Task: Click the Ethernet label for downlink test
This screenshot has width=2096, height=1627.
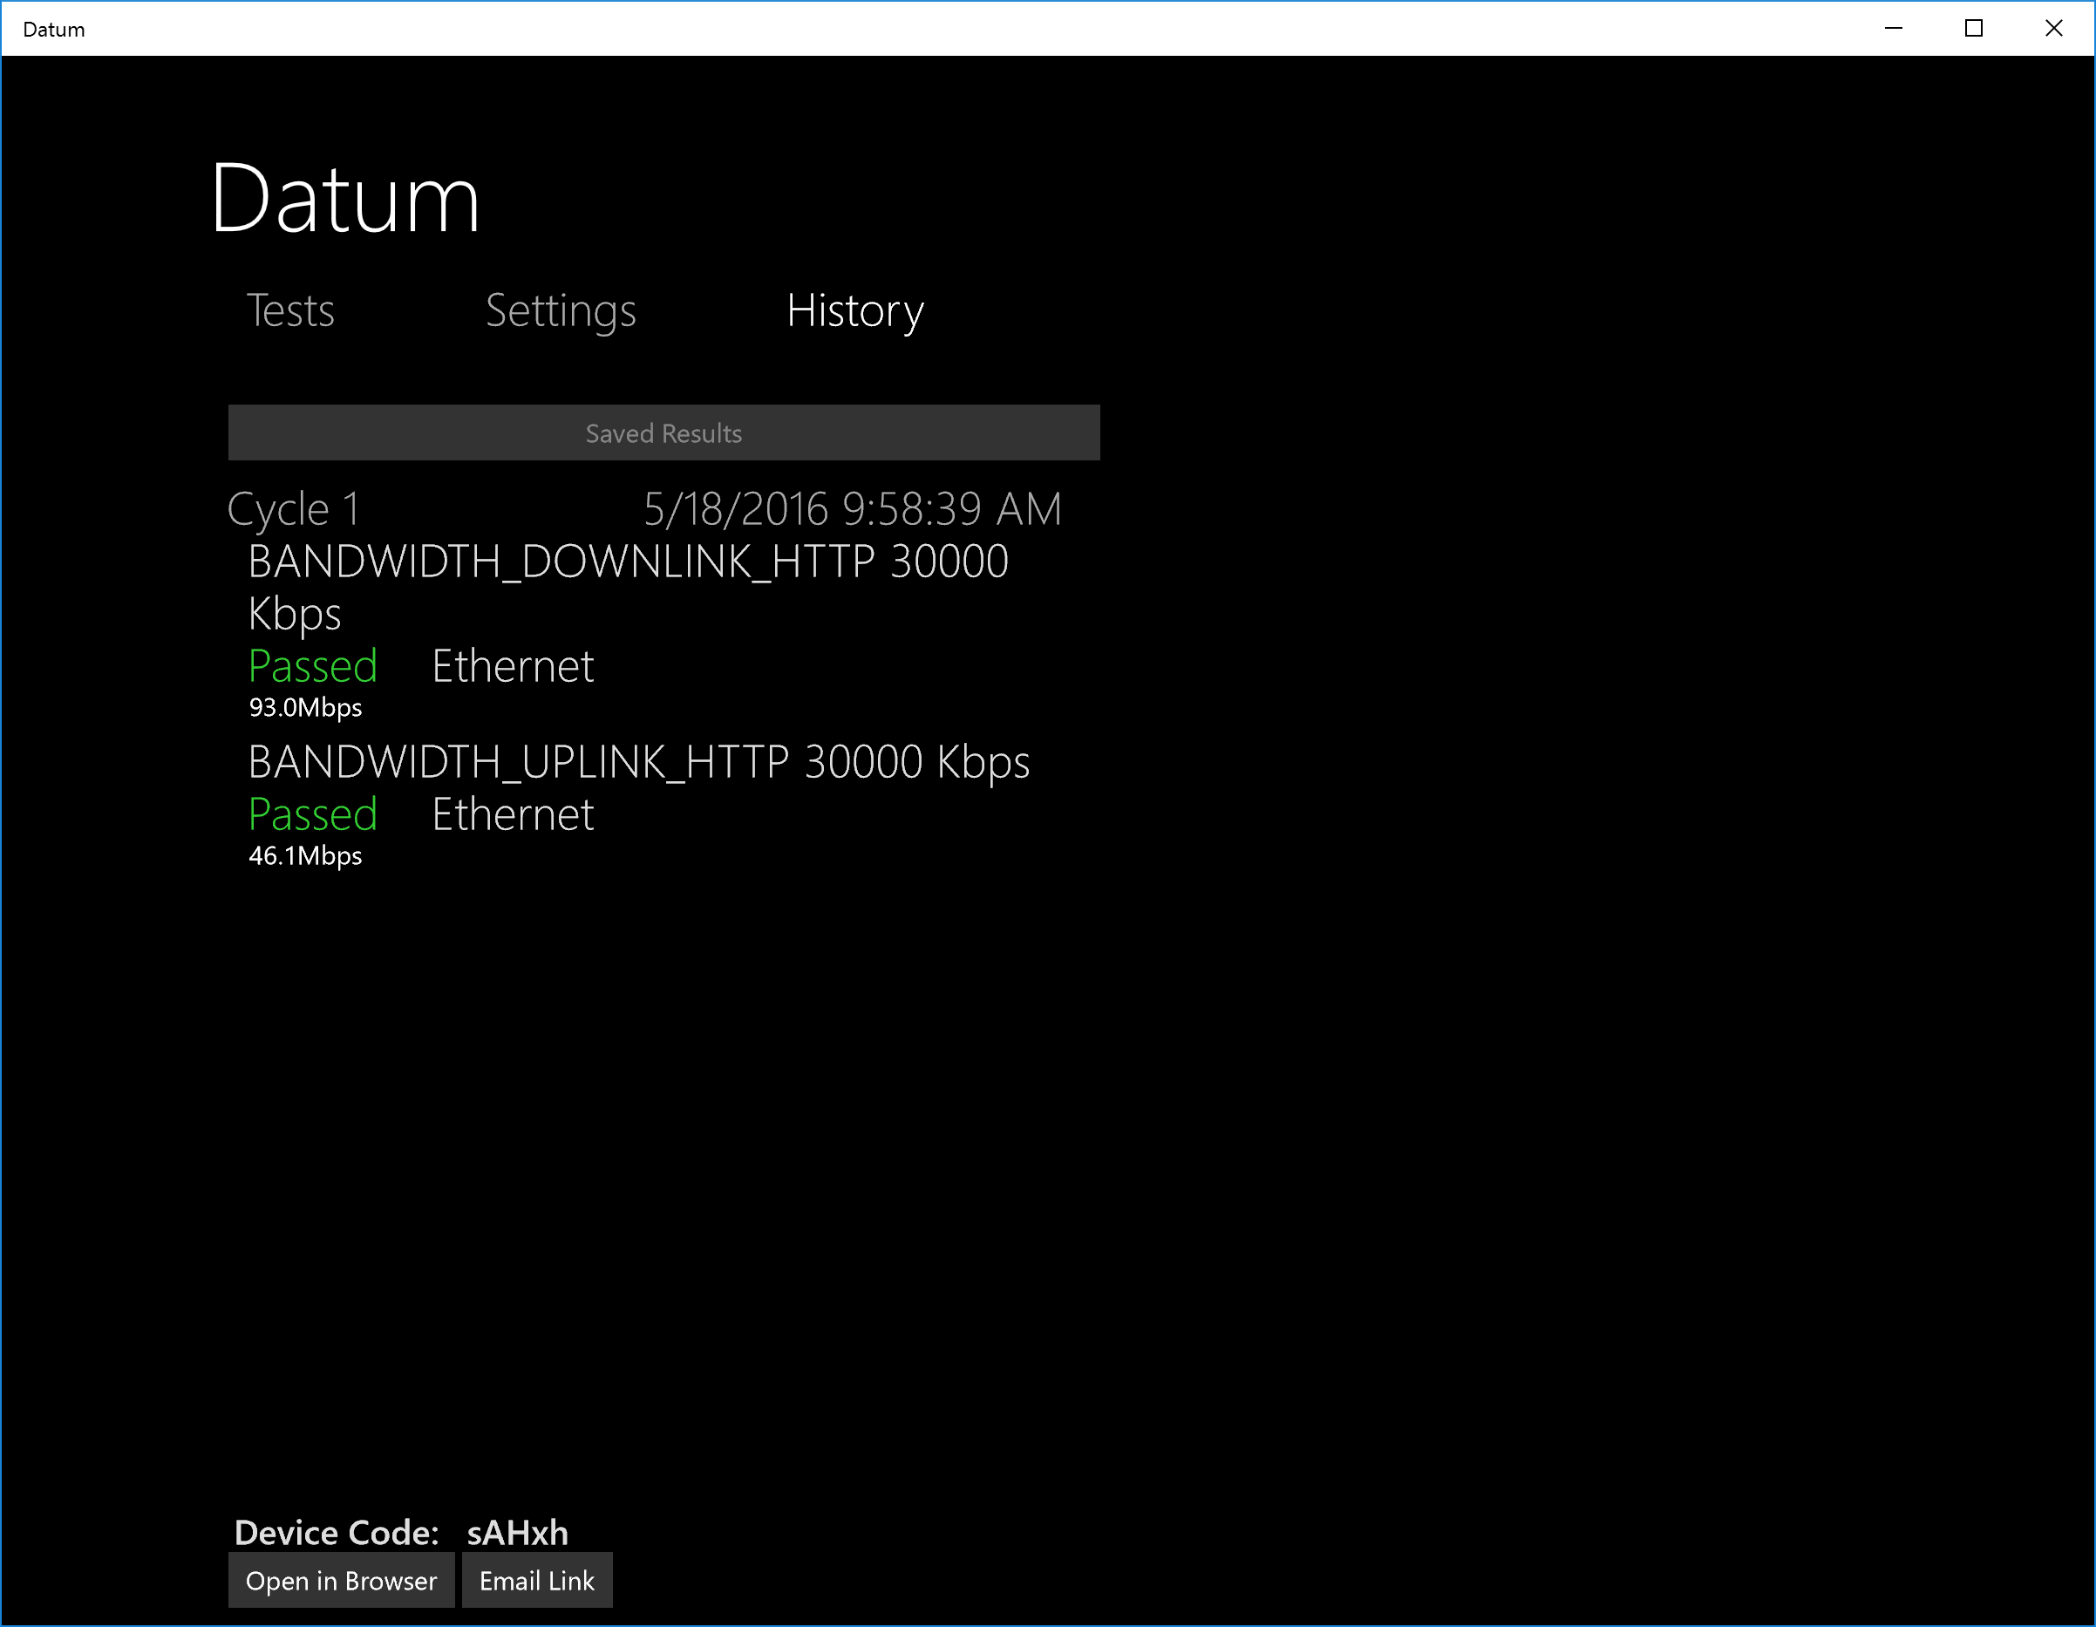Action: (x=513, y=666)
